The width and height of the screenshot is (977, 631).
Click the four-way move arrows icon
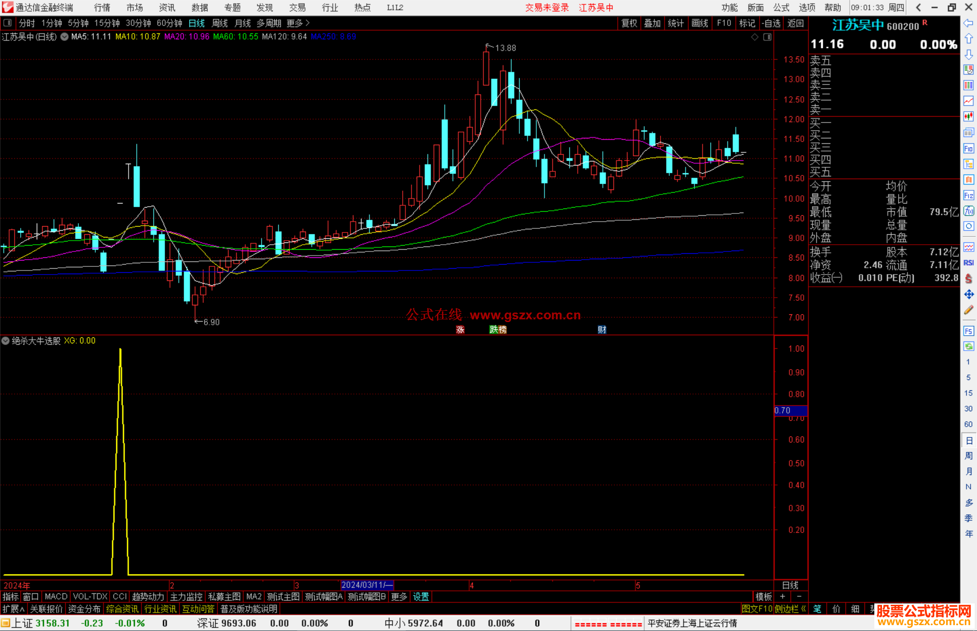[968, 294]
